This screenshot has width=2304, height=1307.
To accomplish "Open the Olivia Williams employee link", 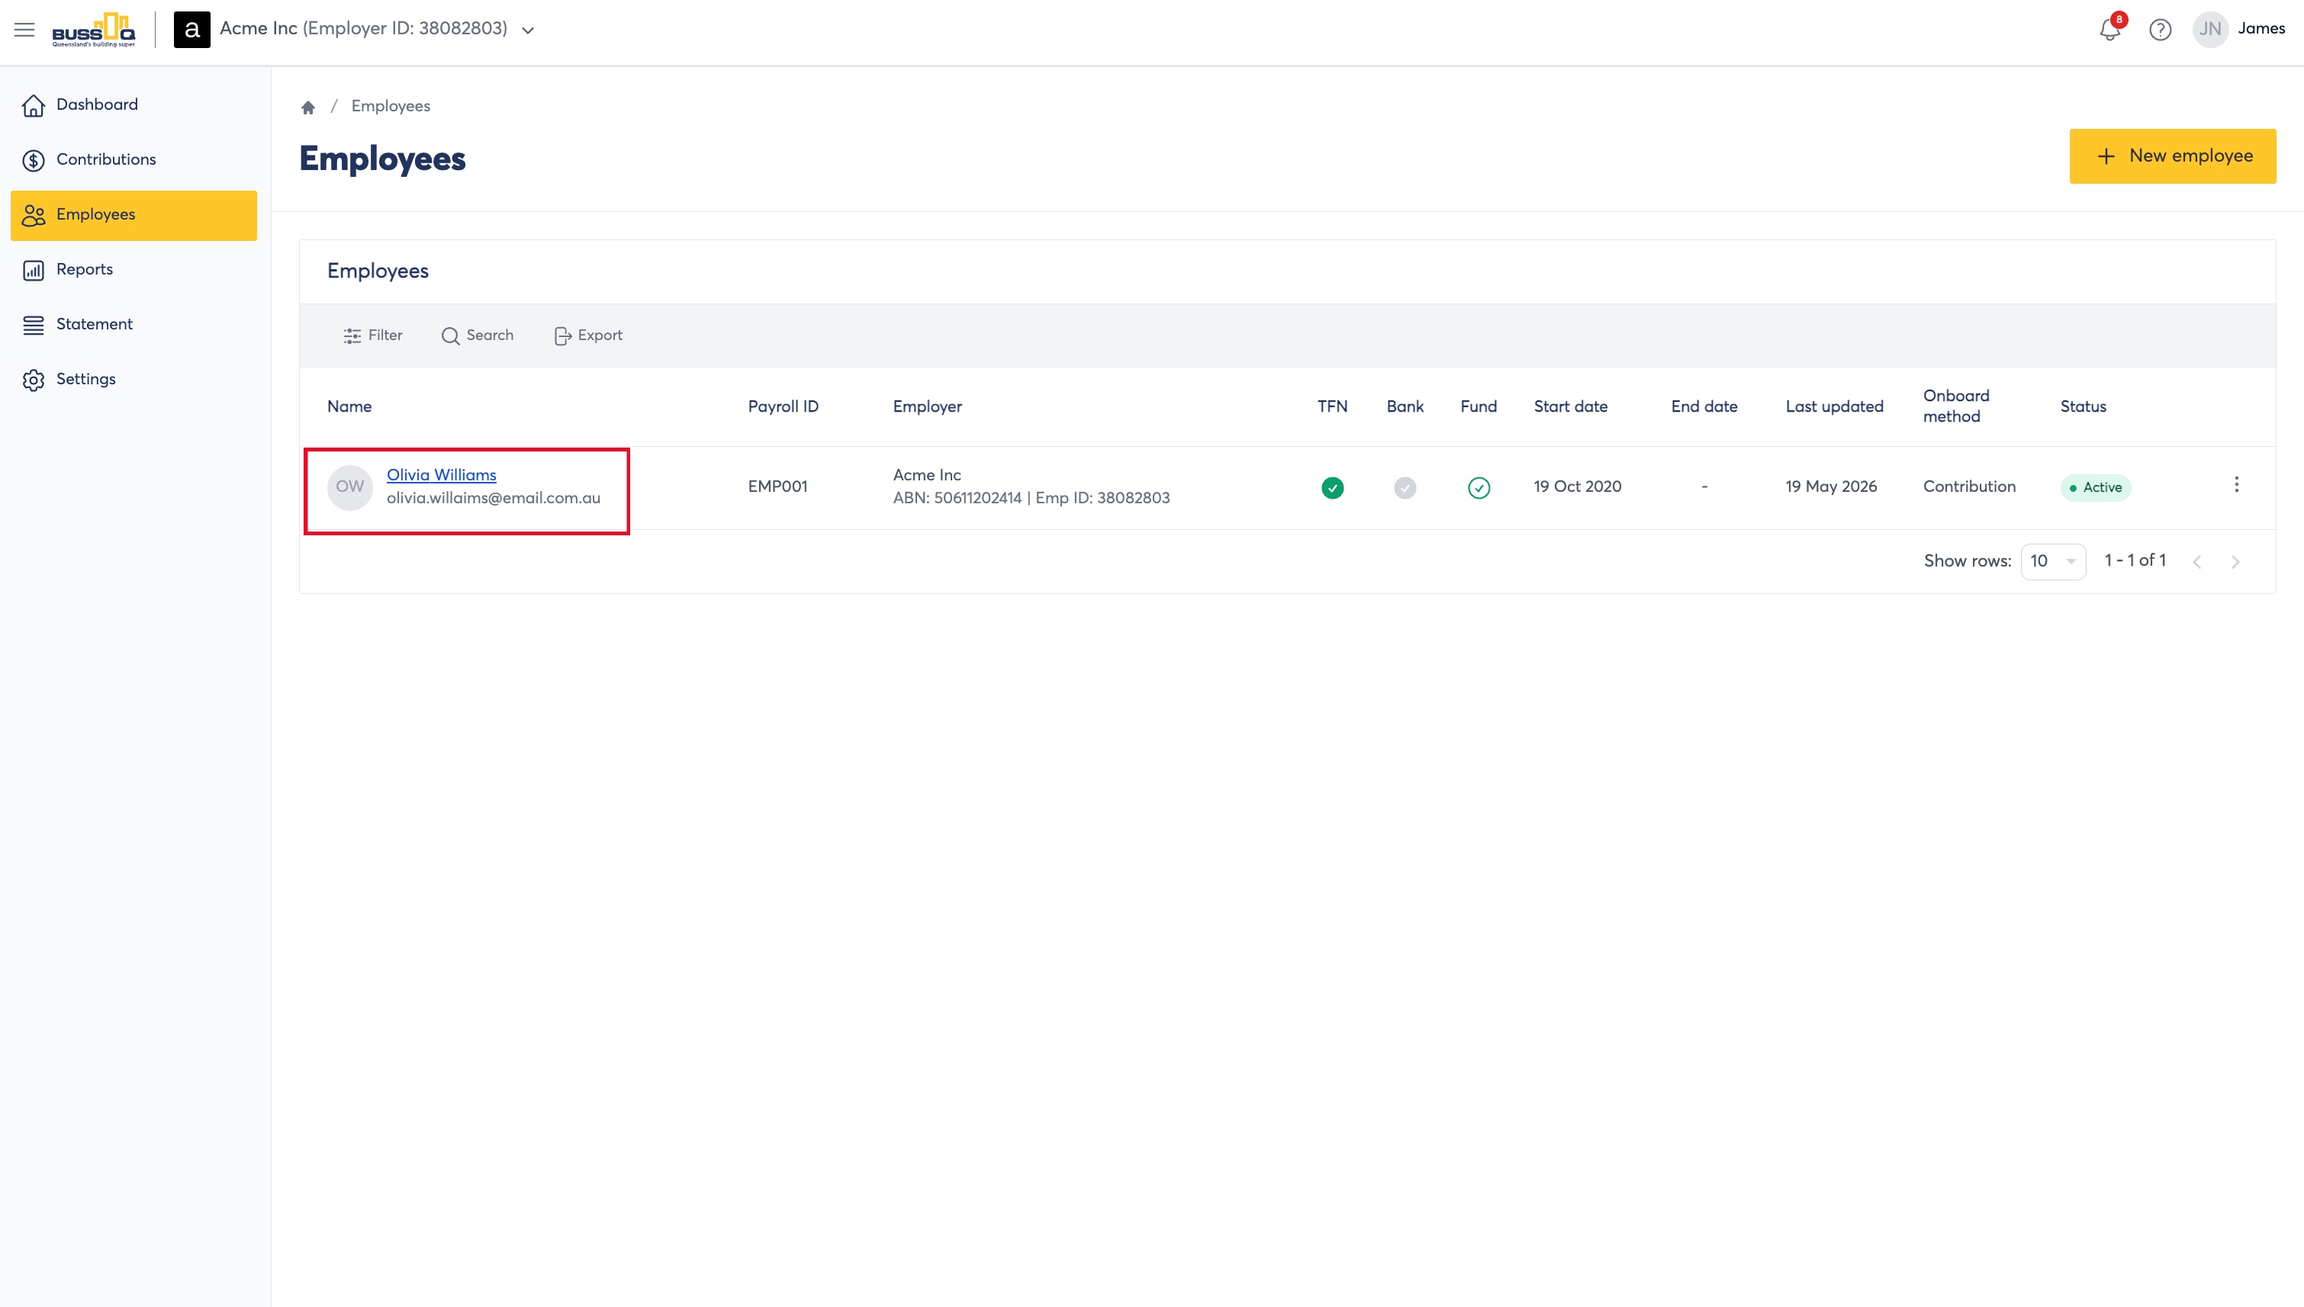I will coord(441,475).
